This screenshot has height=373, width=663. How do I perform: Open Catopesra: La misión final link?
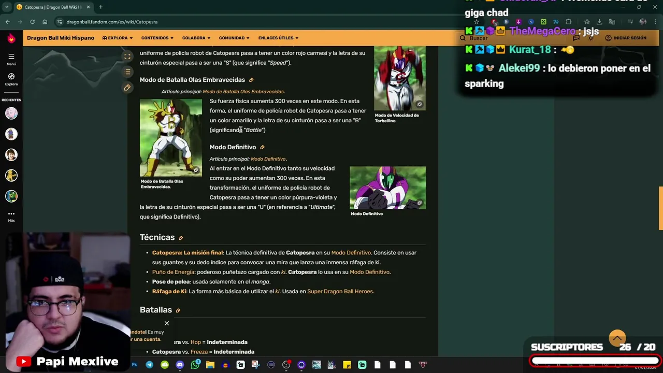[x=188, y=253]
